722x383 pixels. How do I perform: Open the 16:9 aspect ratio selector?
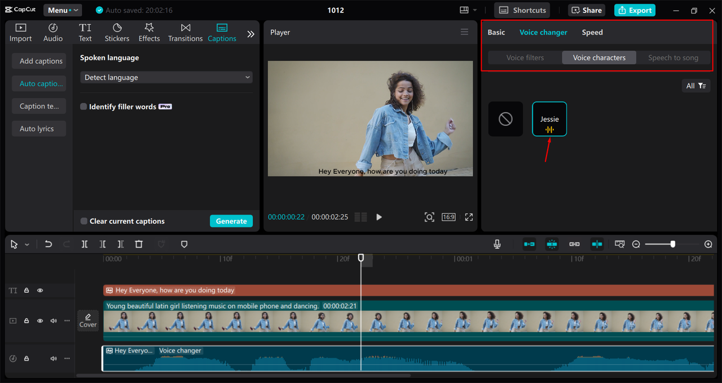point(448,217)
